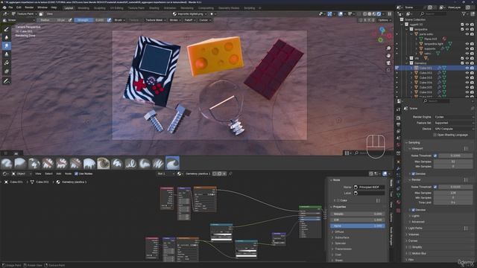
Task: Click the Alpha slider in node properties
Action: pos(358,226)
